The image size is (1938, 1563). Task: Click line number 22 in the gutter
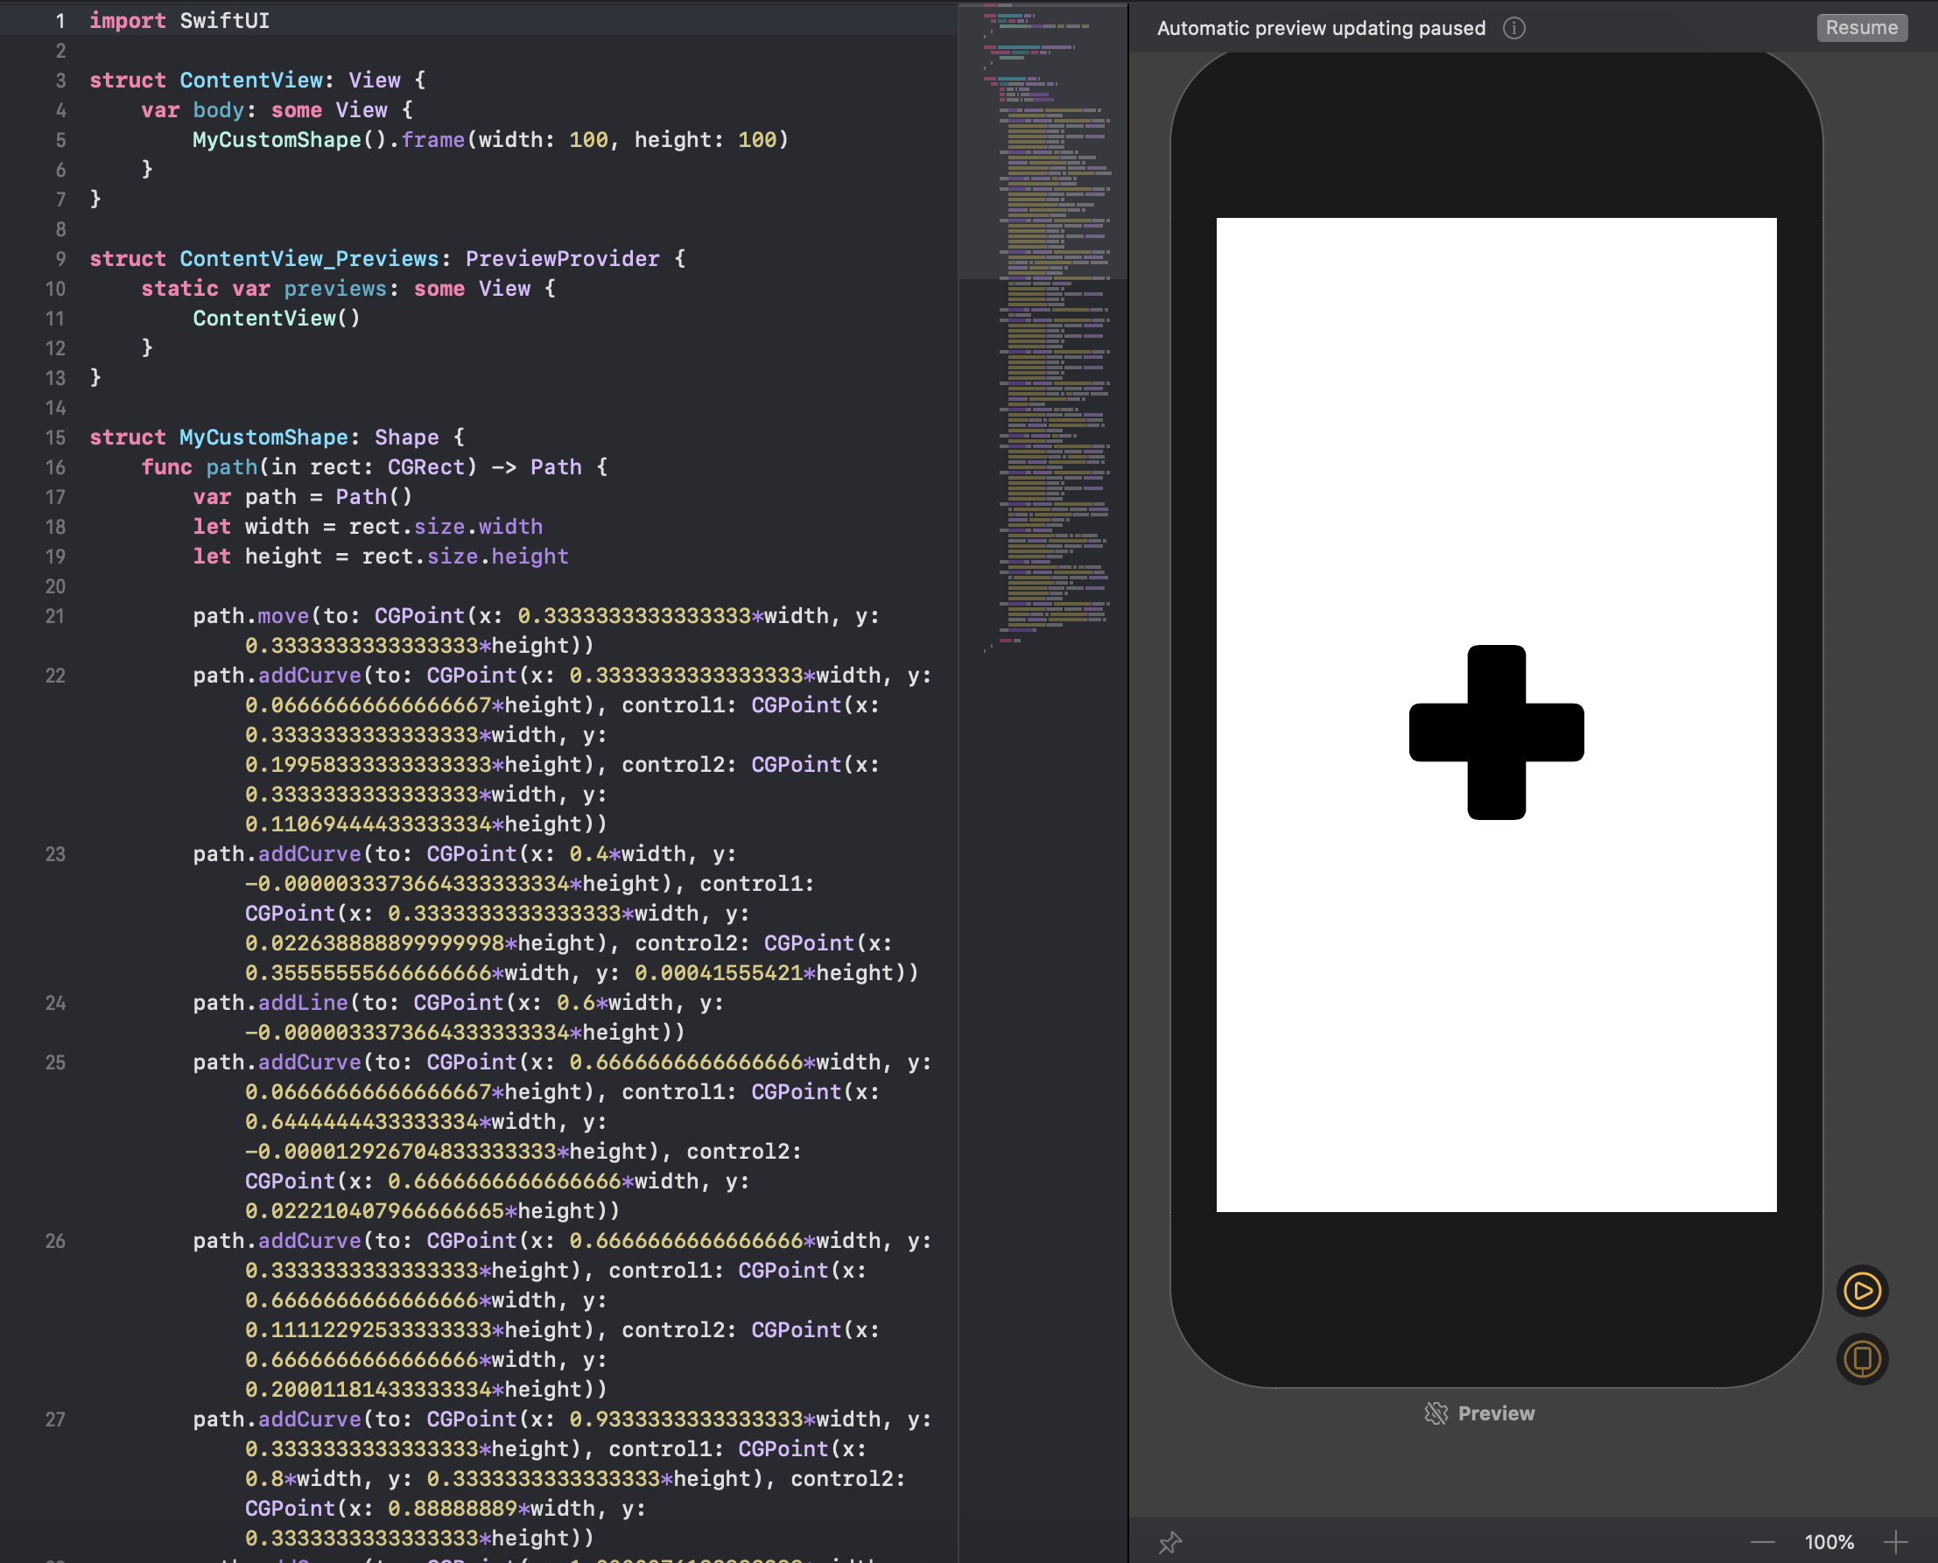[56, 676]
